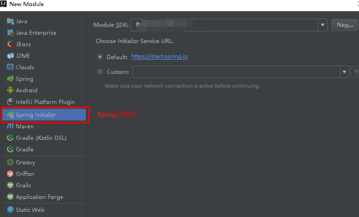Click the Custom: radio label text
The image size is (359, 217).
(x=118, y=72)
